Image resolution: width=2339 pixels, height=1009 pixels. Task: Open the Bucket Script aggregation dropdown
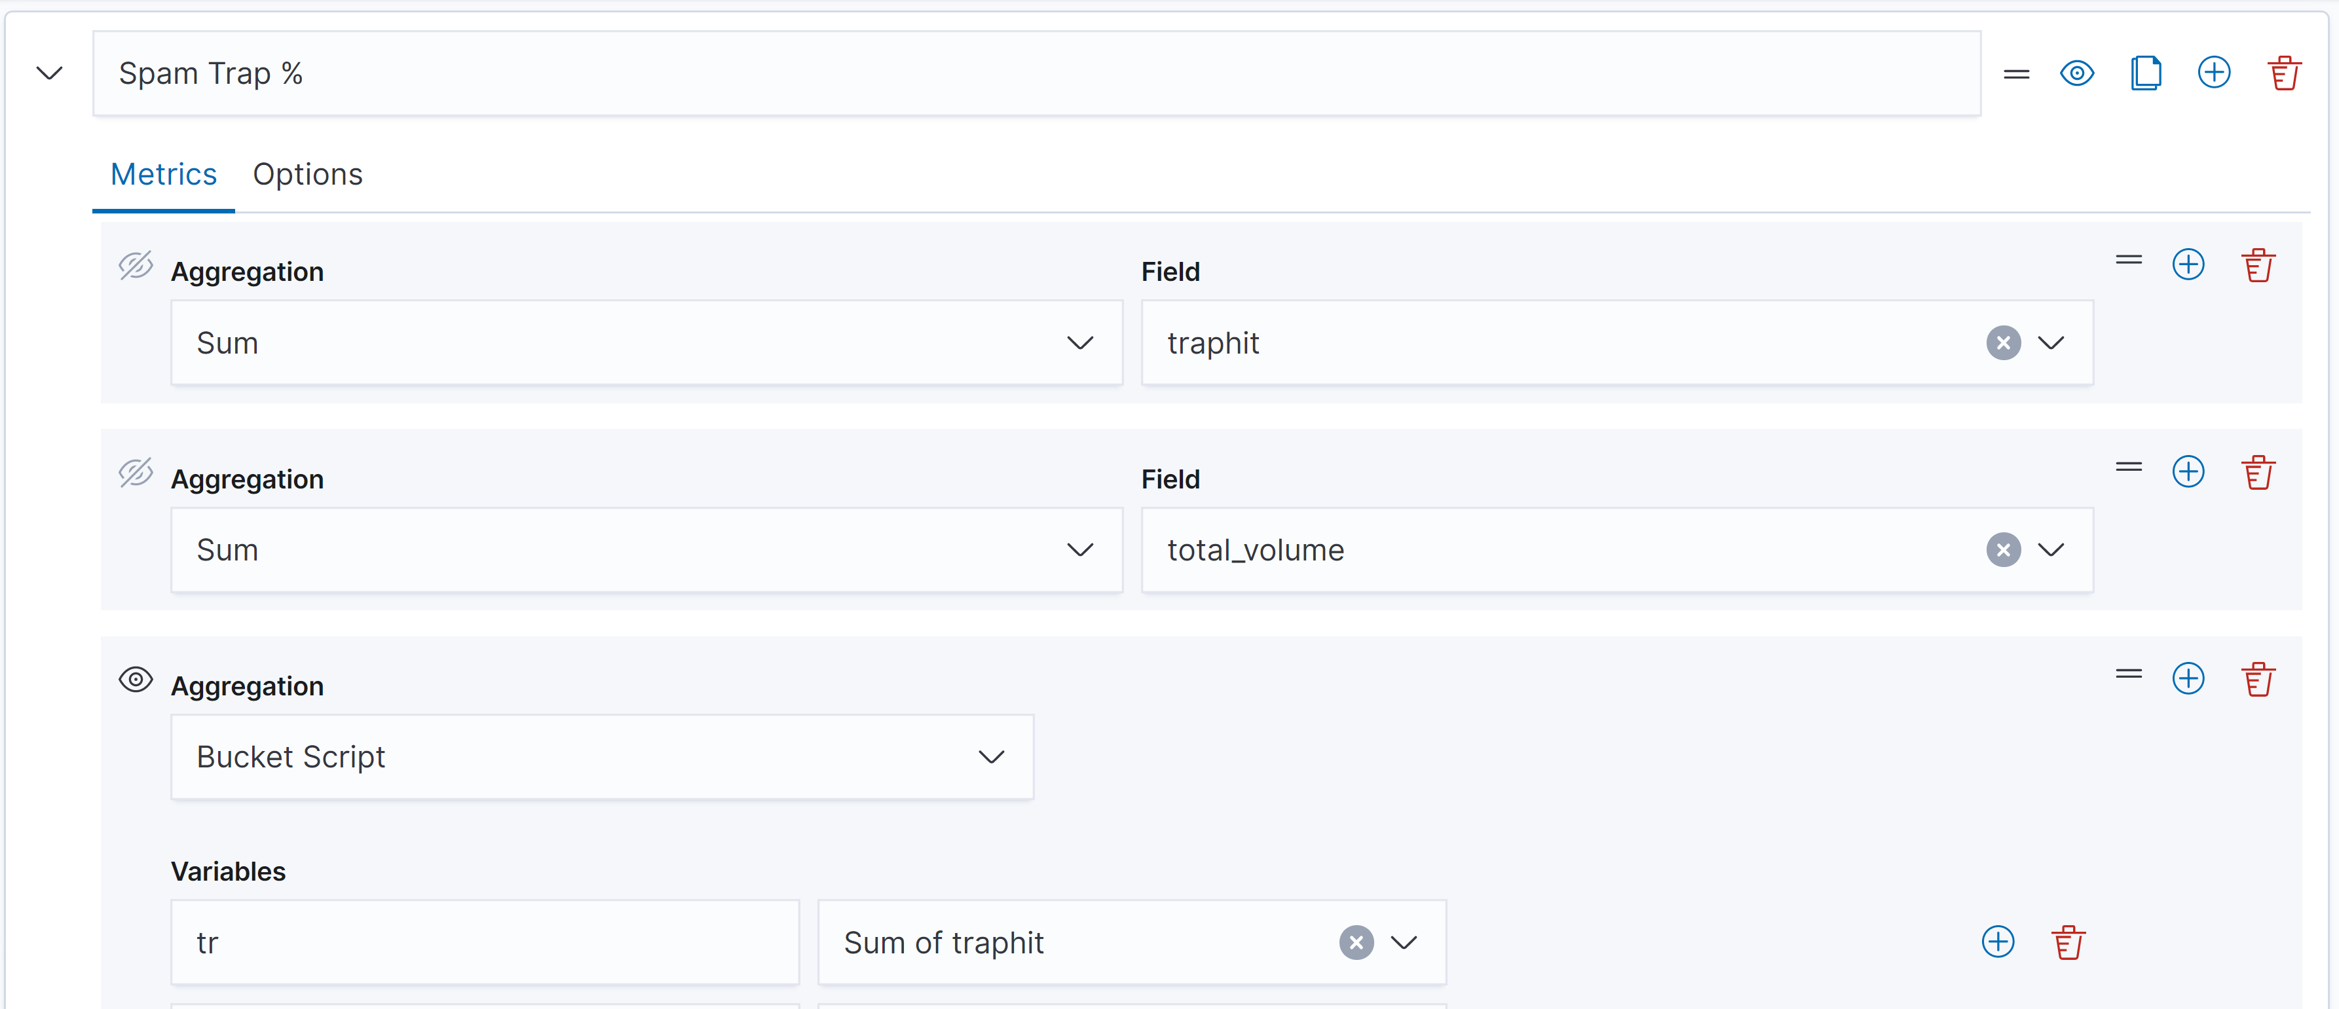[x=601, y=757]
